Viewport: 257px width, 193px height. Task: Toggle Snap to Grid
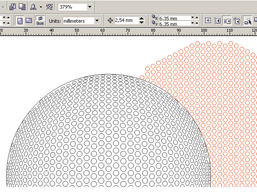point(208,21)
